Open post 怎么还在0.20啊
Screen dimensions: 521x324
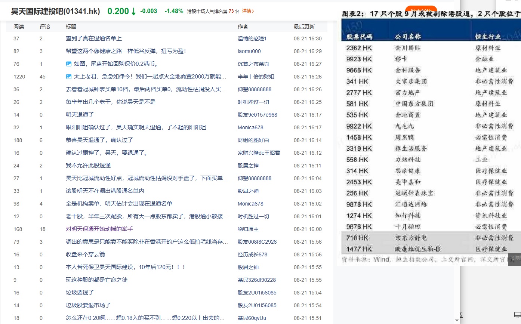145,318
